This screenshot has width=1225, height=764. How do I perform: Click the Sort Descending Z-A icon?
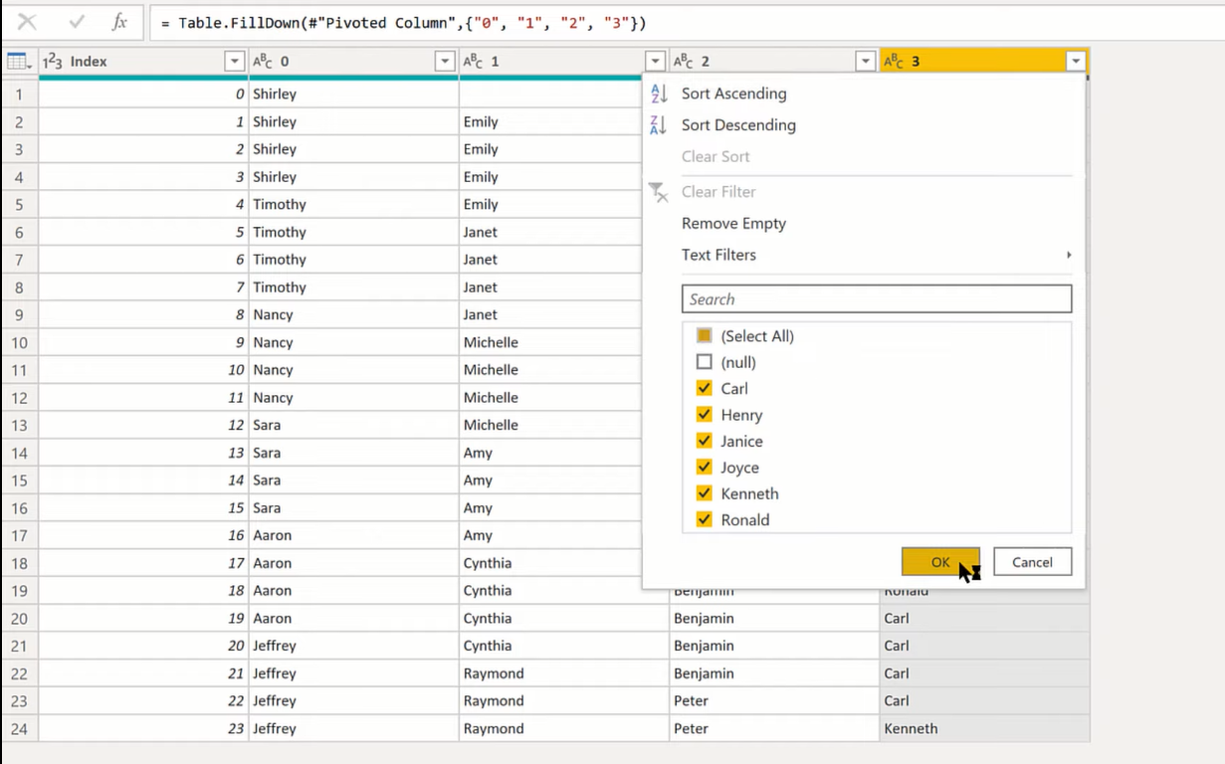[x=659, y=125]
